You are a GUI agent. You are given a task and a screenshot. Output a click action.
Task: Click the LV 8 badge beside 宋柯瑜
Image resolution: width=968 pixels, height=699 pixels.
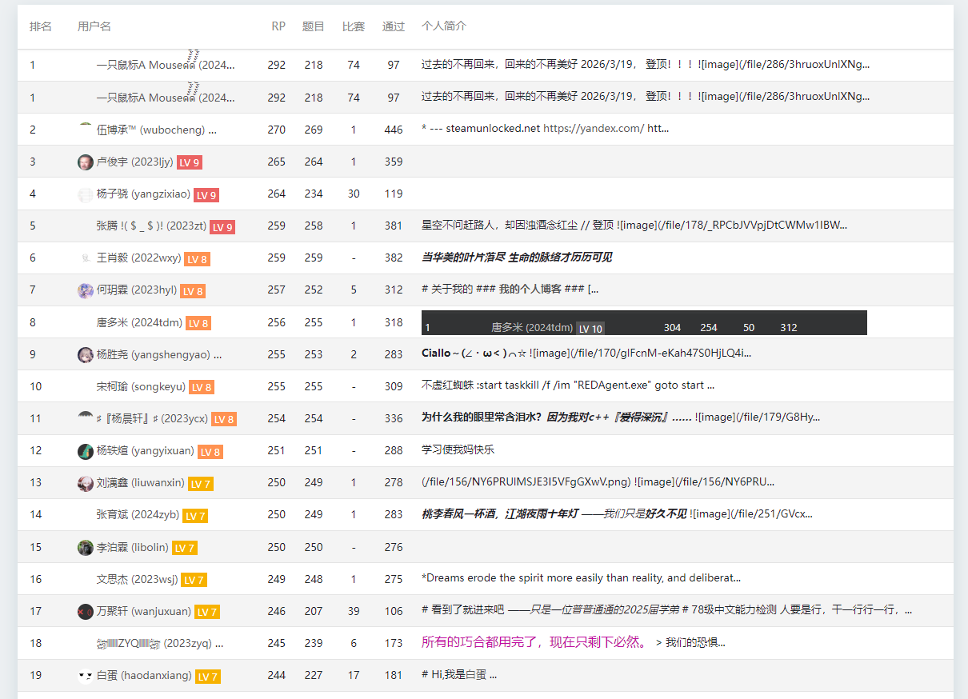click(x=201, y=387)
